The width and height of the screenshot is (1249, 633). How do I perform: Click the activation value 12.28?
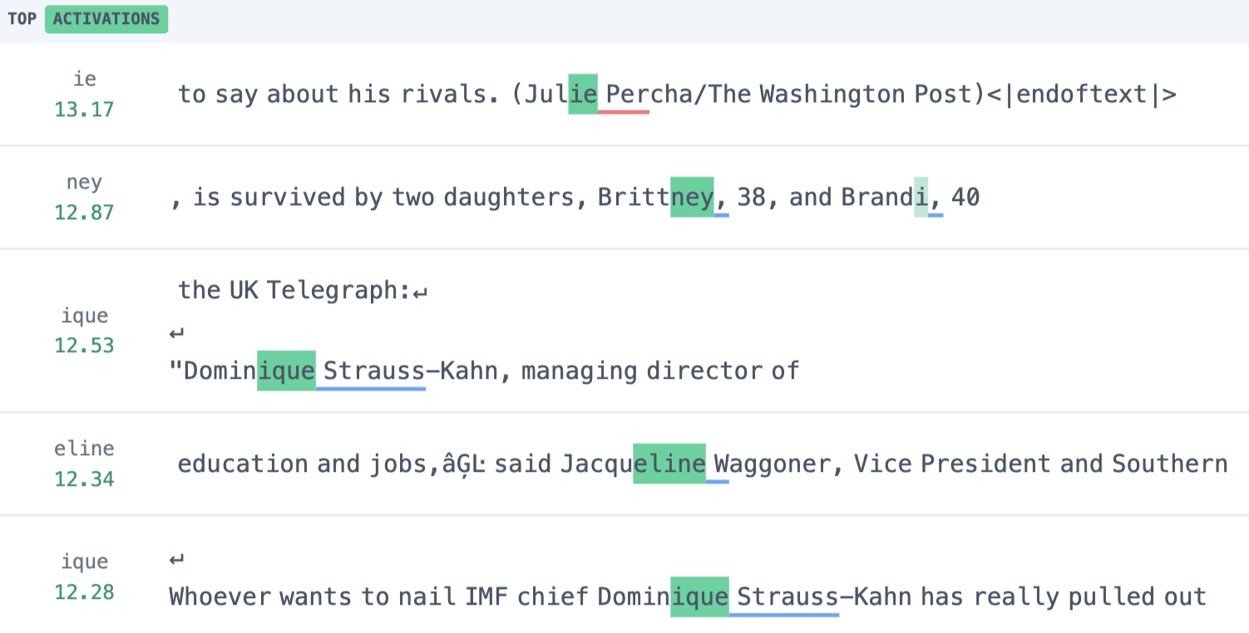click(84, 592)
